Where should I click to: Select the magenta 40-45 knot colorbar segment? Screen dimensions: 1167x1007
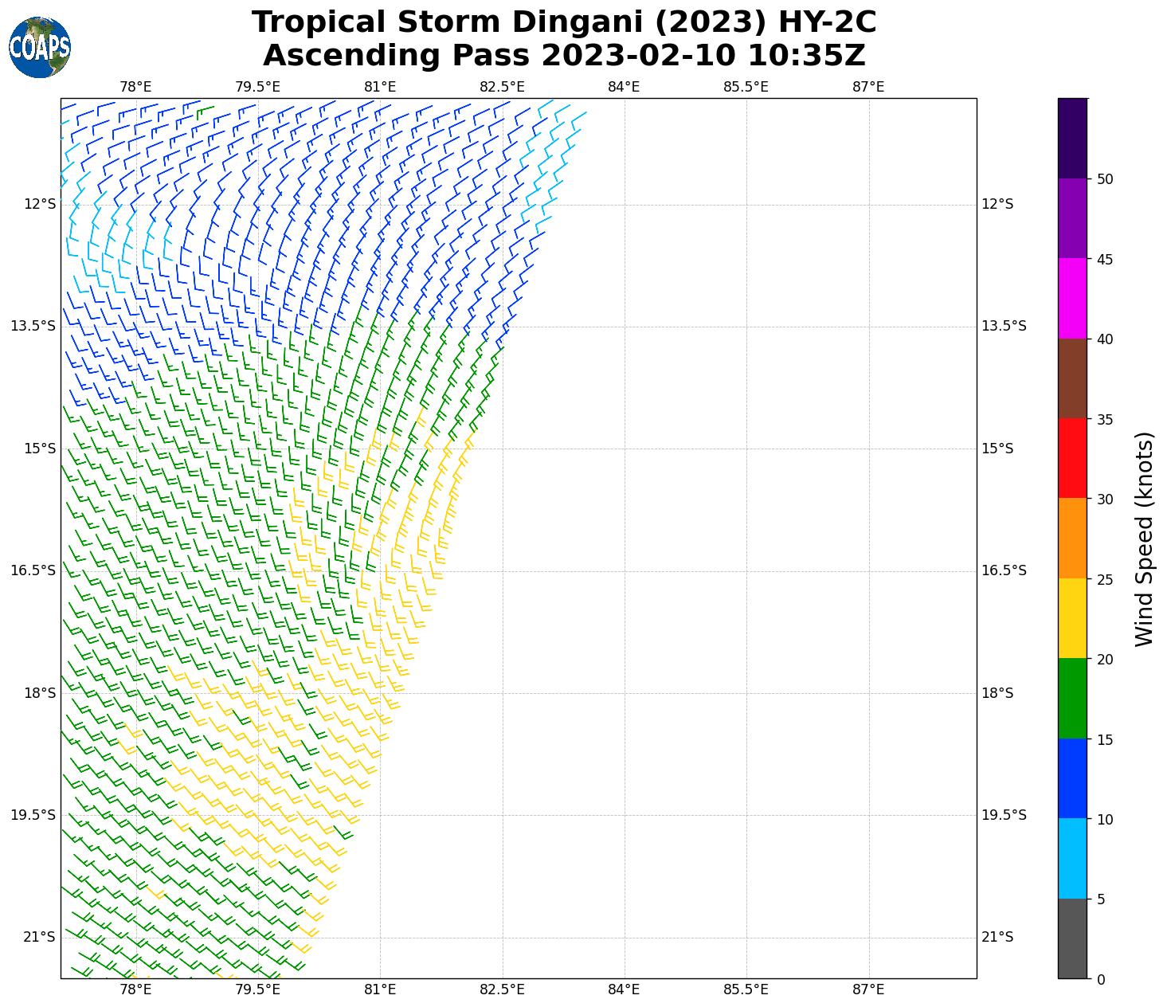point(1072,299)
